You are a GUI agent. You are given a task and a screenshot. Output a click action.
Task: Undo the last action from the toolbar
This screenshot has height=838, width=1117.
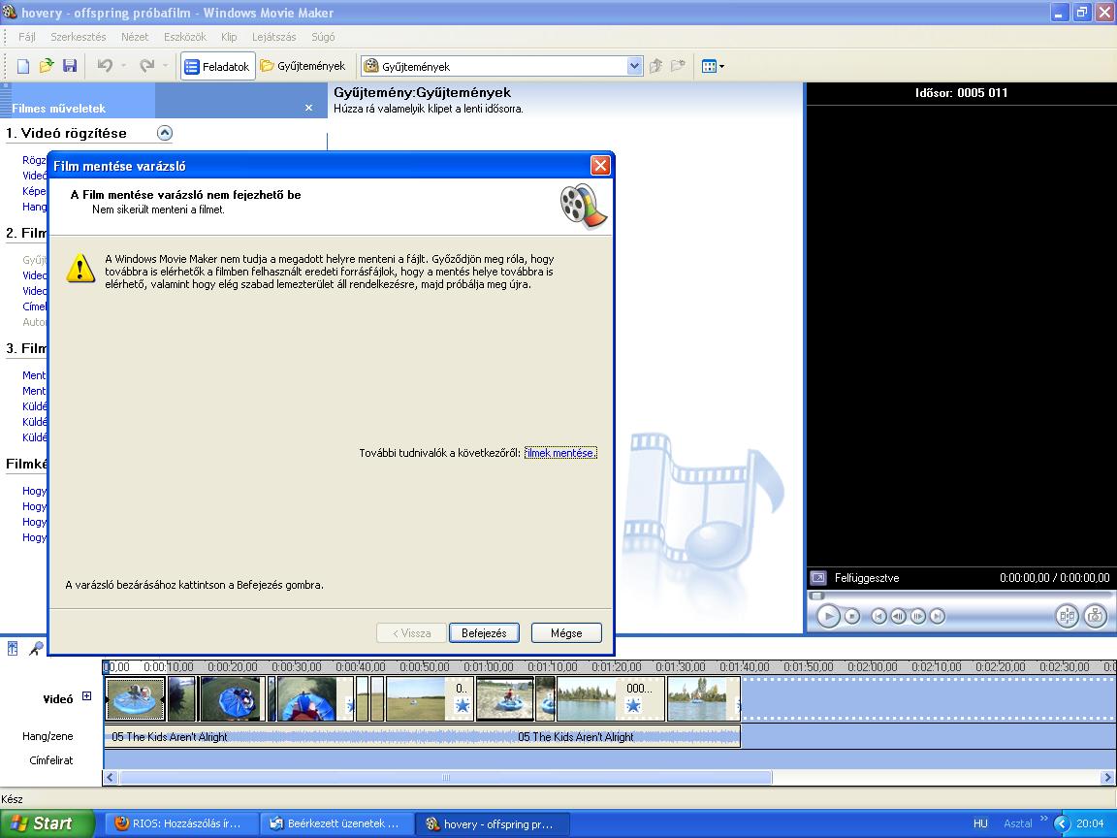[105, 66]
